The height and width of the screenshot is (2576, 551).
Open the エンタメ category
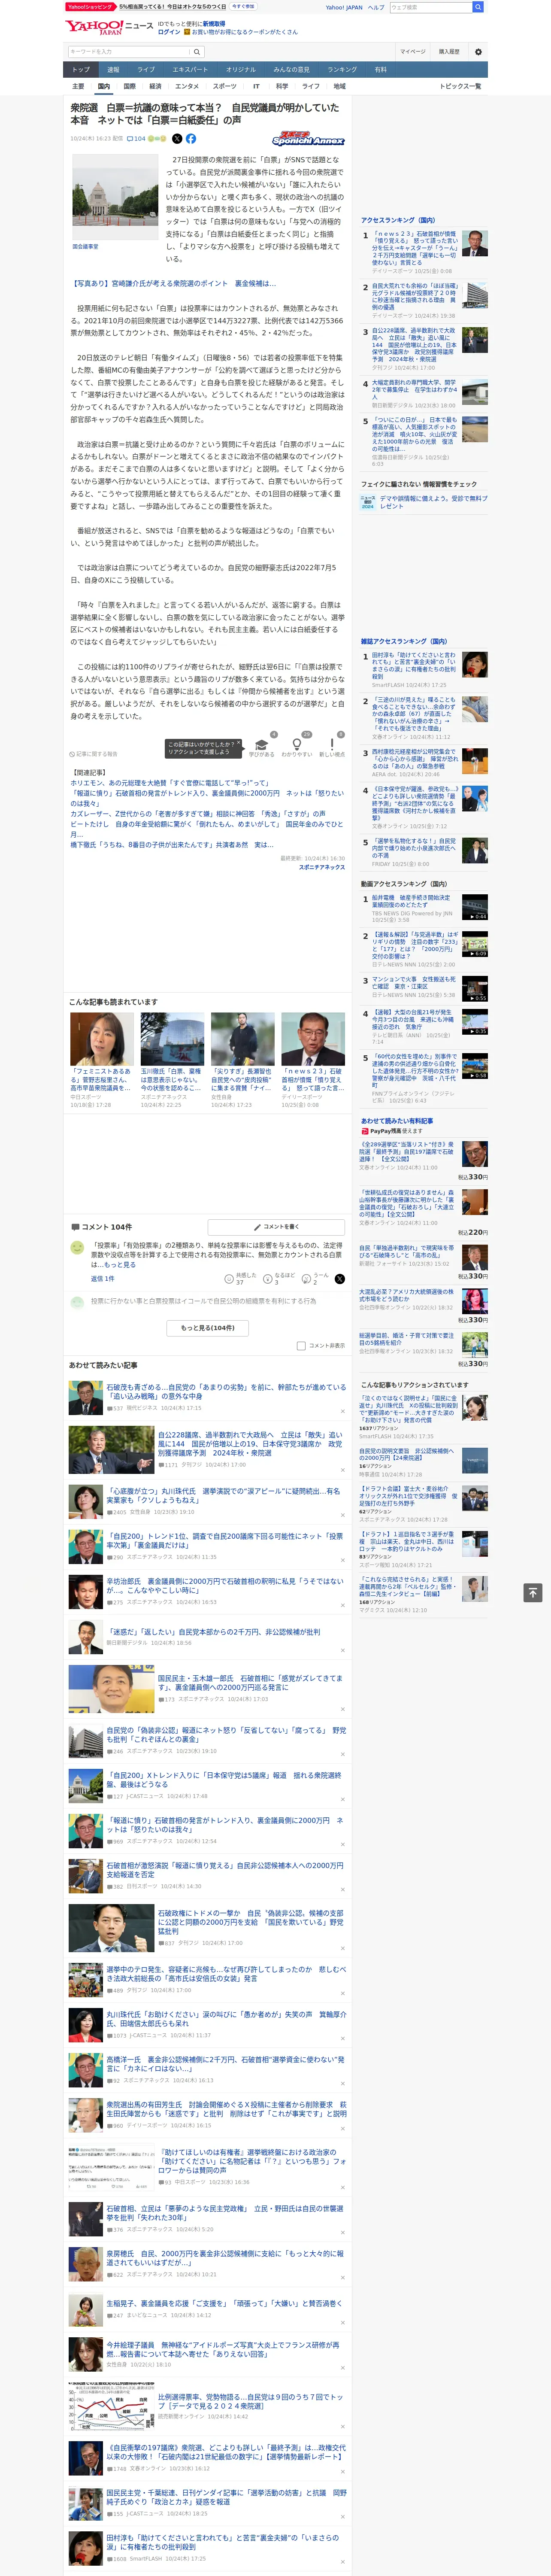point(187,86)
